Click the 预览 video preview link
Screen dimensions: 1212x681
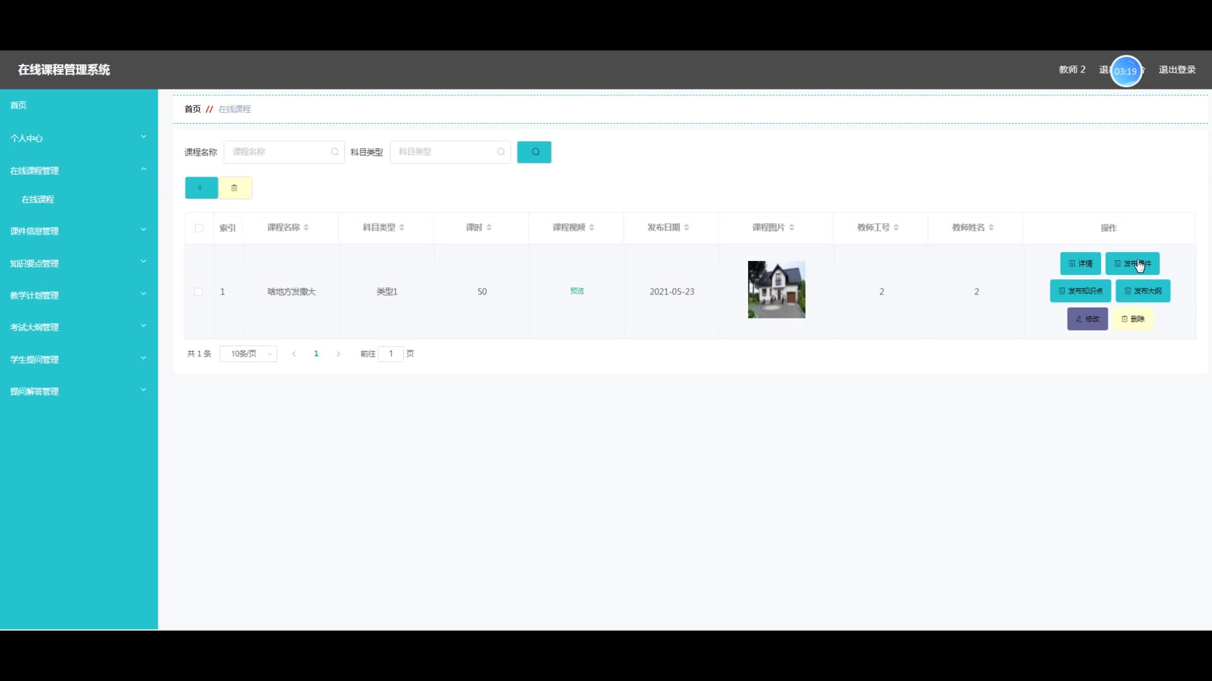[x=577, y=291]
